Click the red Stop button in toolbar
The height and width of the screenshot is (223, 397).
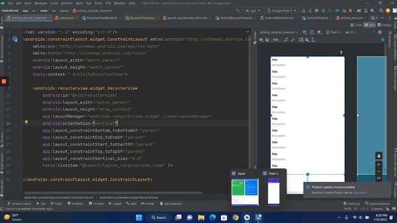click(350, 11)
